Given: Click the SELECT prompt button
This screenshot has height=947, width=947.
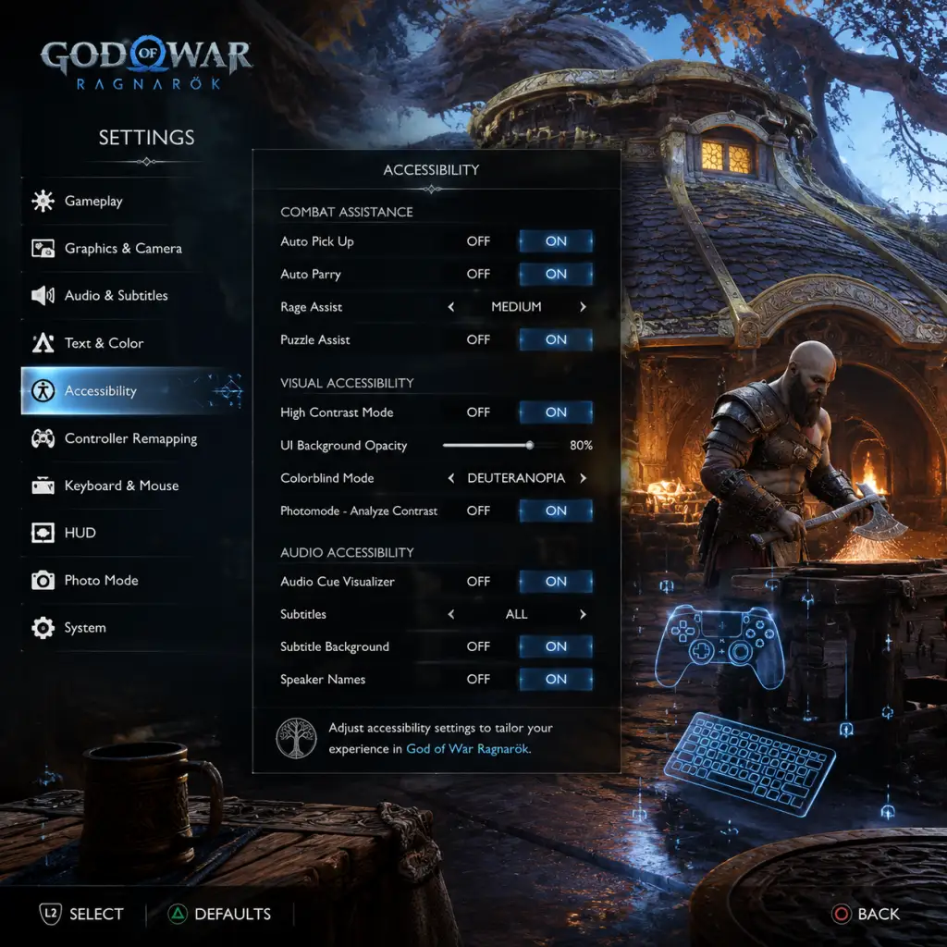Looking at the screenshot, I should (82, 914).
